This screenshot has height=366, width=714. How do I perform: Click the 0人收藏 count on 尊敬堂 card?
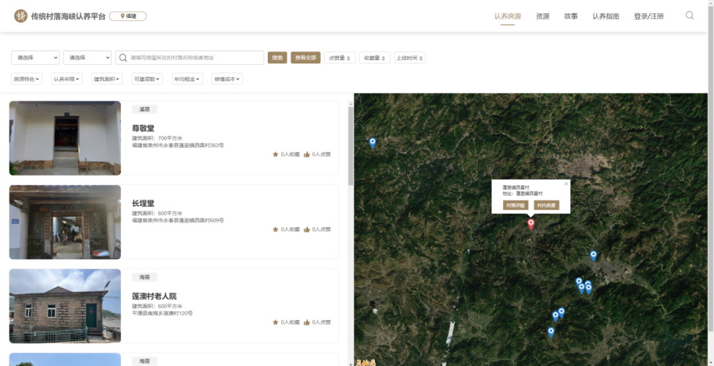pos(290,155)
